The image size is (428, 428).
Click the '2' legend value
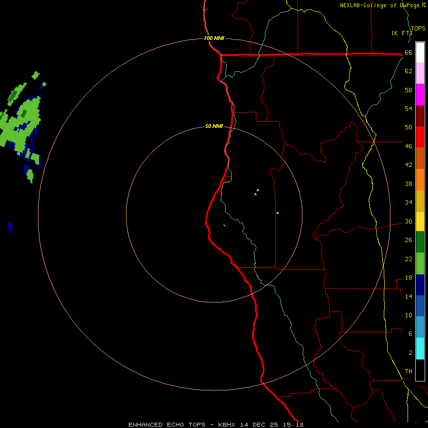pyautogui.click(x=410, y=352)
